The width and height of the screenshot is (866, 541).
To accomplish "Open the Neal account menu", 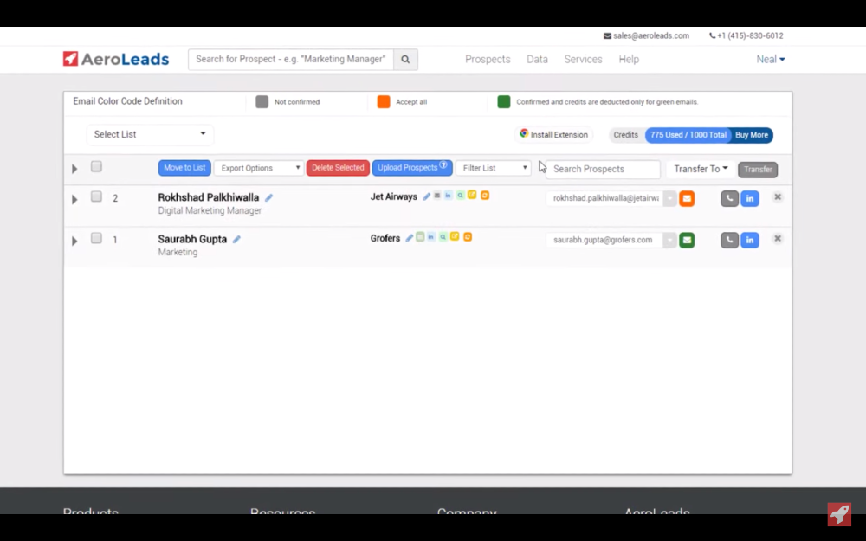I will 771,59.
